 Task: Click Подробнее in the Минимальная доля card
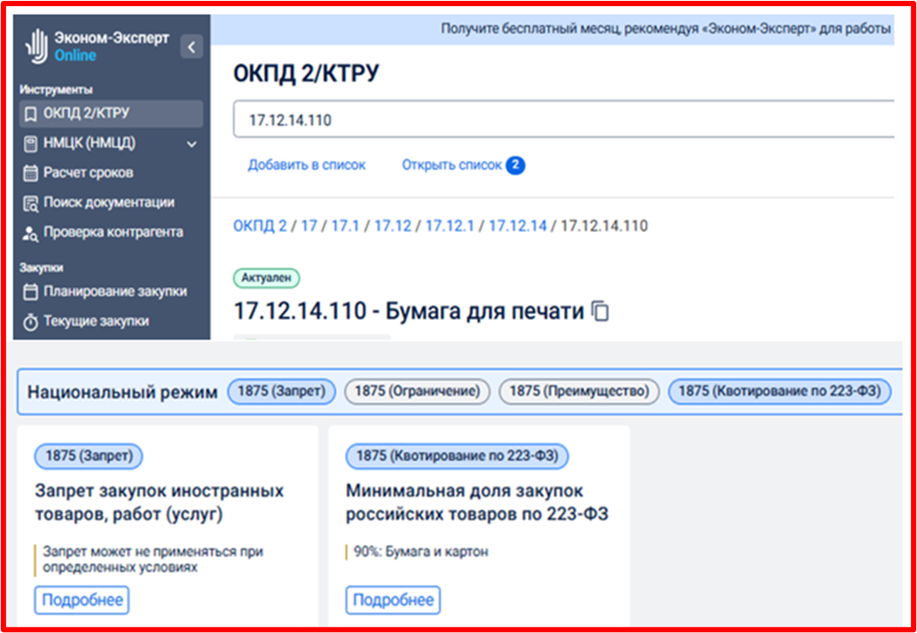click(x=392, y=600)
